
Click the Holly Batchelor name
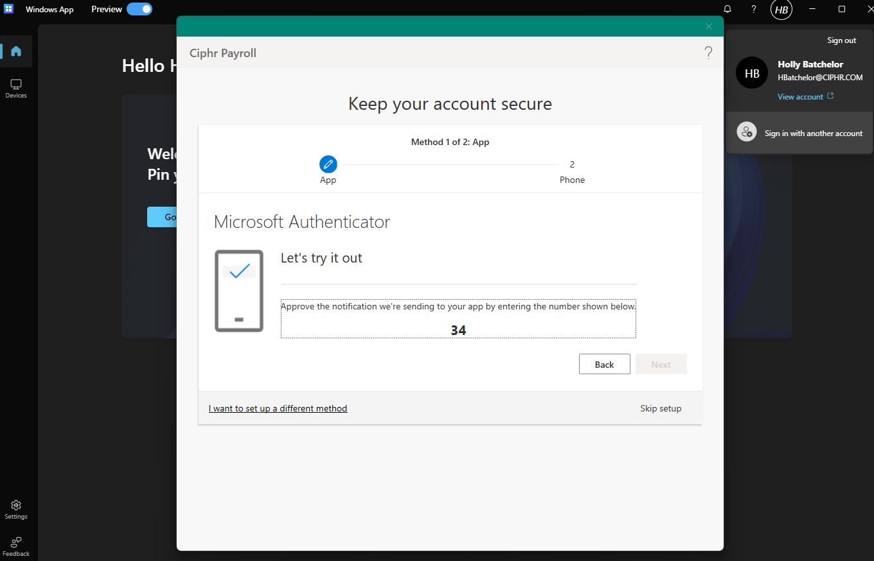(x=810, y=64)
